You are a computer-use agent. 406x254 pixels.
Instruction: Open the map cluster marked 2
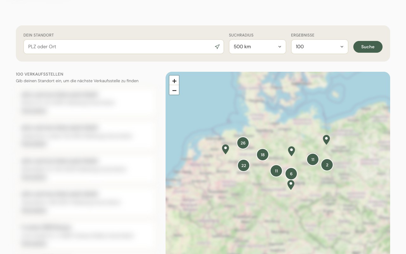[327, 165]
